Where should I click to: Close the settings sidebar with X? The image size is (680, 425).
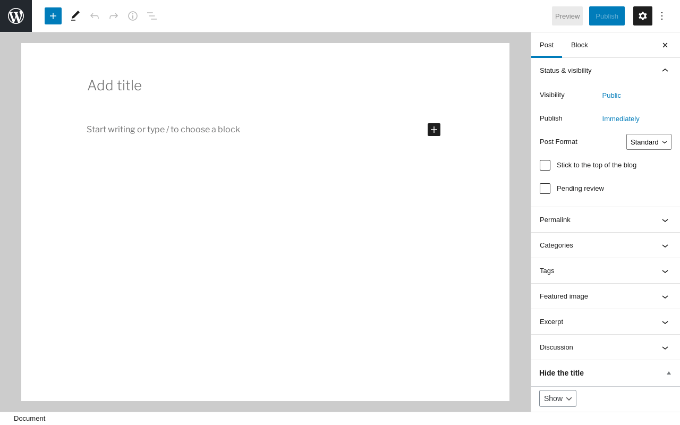(665, 45)
